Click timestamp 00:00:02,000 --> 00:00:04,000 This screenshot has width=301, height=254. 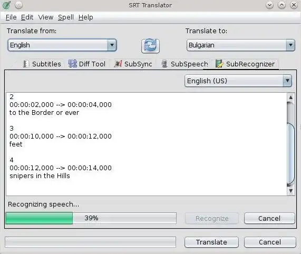[x=61, y=105]
